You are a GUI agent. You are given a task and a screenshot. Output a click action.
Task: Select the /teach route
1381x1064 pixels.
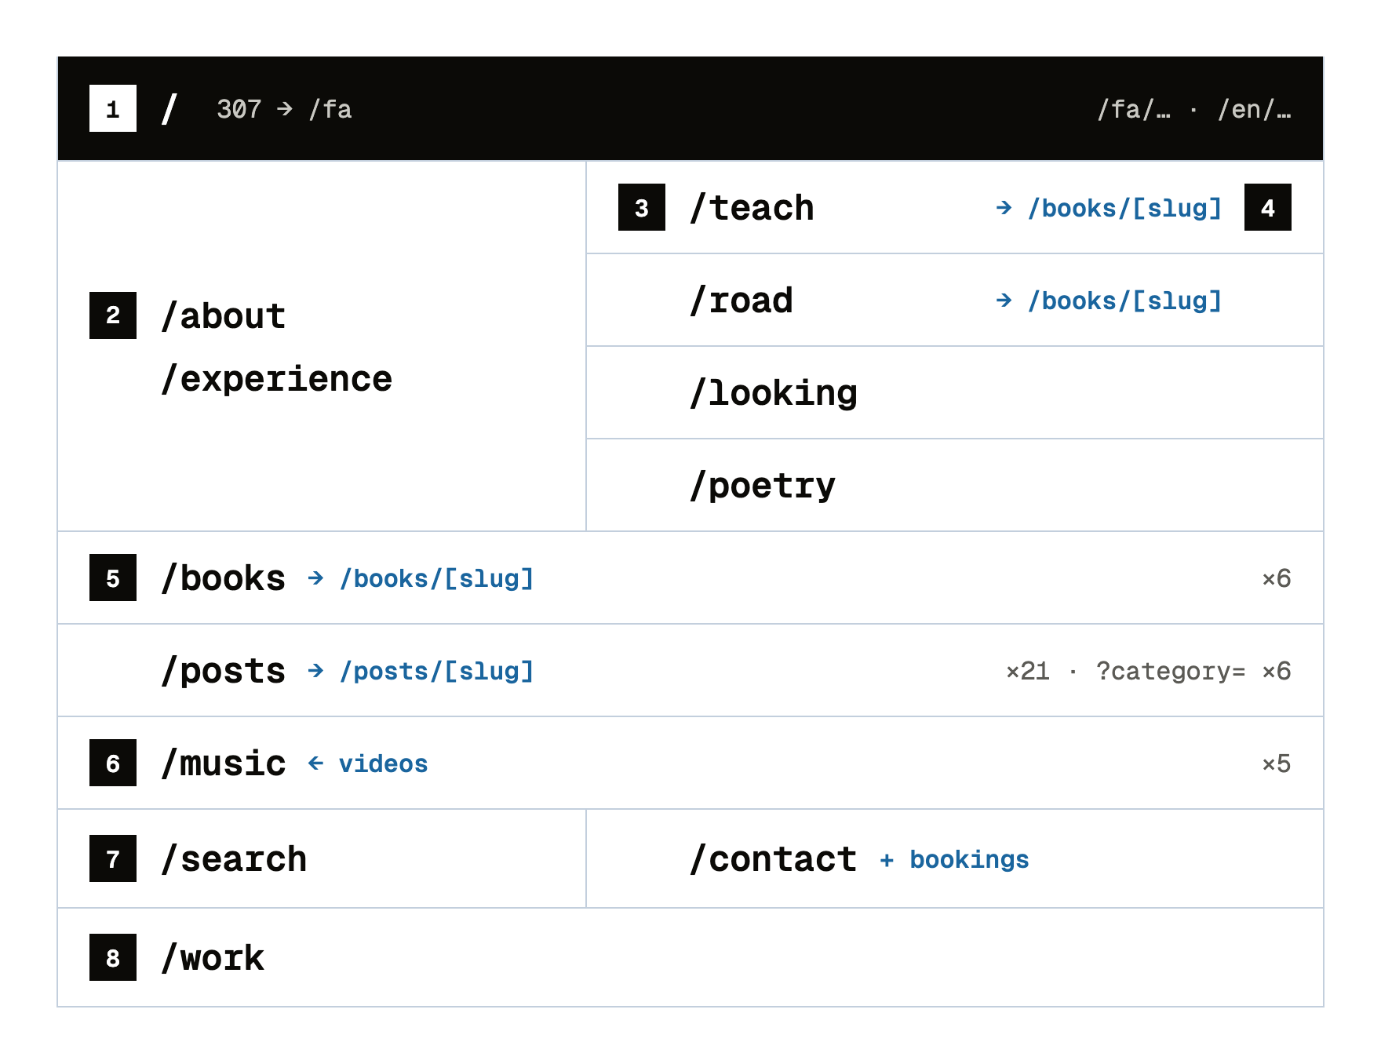(x=752, y=208)
